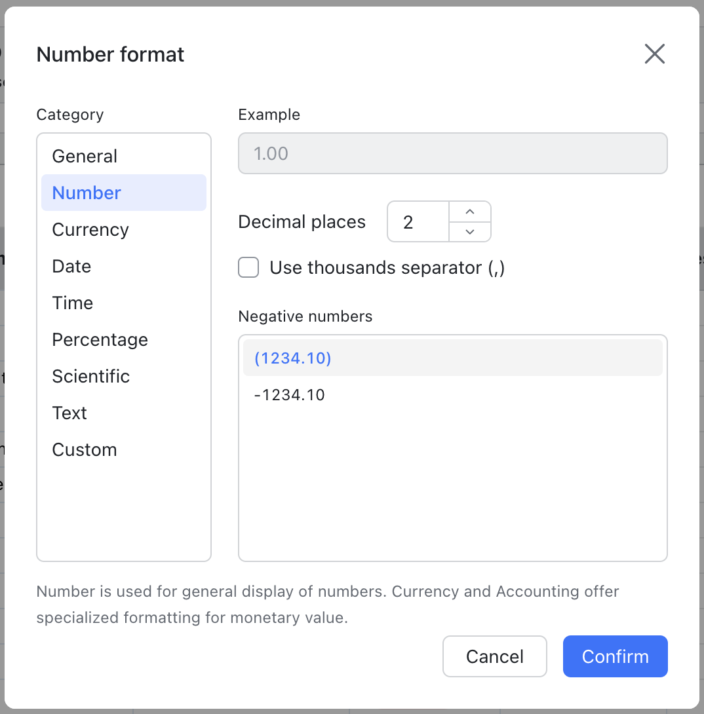The width and height of the screenshot is (704, 714).
Task: Select the Text category
Action: 69,413
